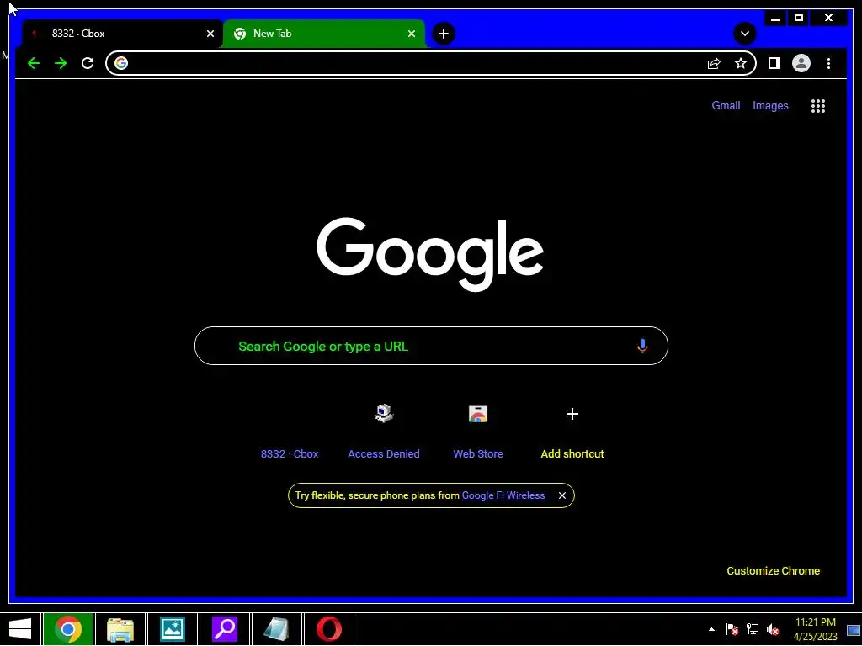Click the muted volume tray icon
This screenshot has height=646, width=862.
coord(773,629)
